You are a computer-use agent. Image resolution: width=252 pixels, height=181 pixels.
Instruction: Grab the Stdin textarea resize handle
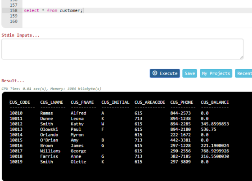[x=241, y=57]
